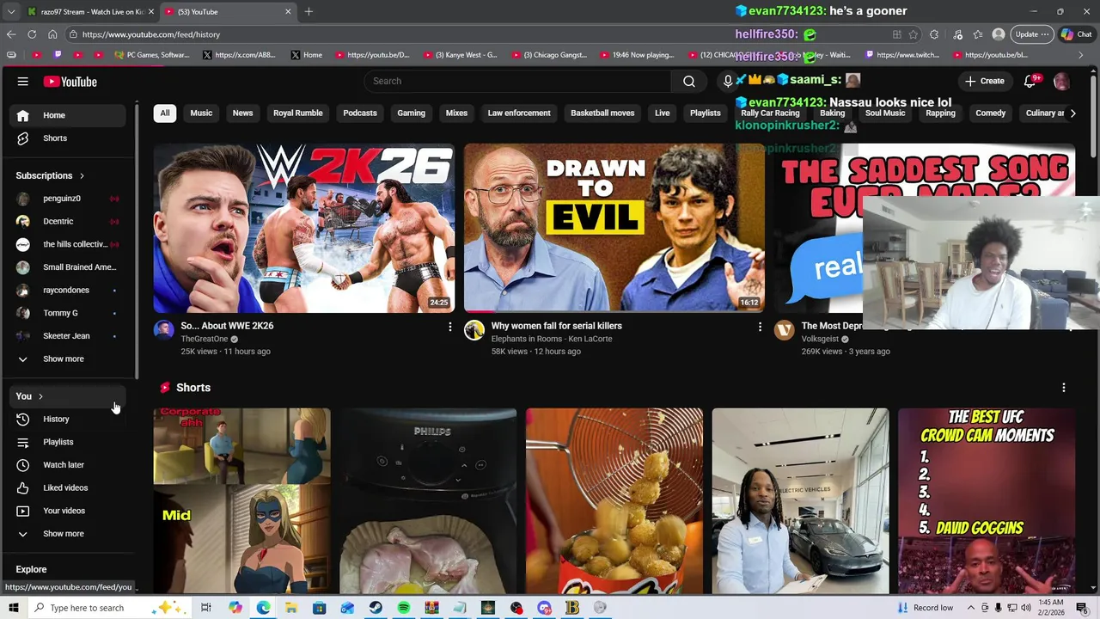Screen dimensions: 1100x619
Task: Click the browser home button
Action: pyautogui.click(x=52, y=34)
